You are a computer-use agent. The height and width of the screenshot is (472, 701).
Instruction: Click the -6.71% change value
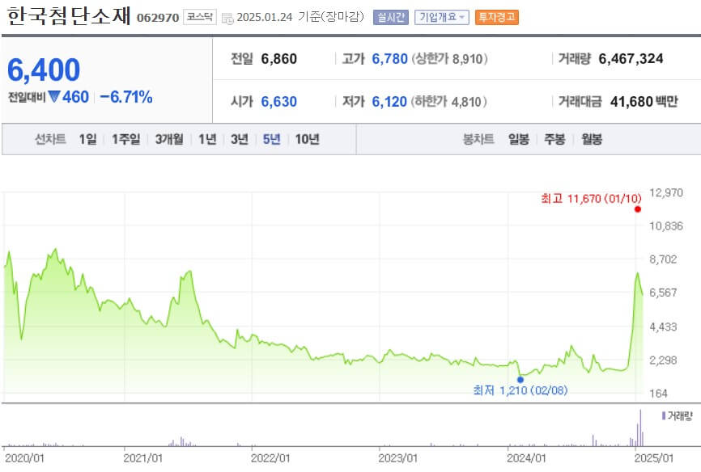click(x=126, y=97)
